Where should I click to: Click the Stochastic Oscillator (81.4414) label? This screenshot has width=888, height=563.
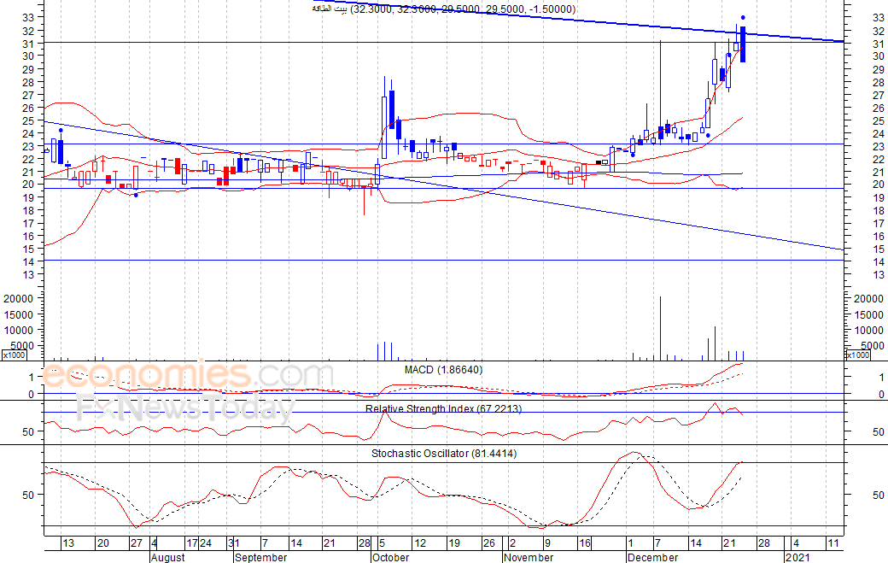pos(443,453)
